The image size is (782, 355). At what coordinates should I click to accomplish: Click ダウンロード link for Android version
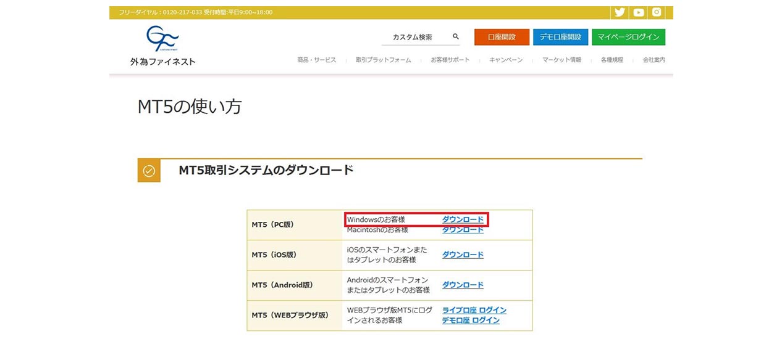[x=463, y=285]
